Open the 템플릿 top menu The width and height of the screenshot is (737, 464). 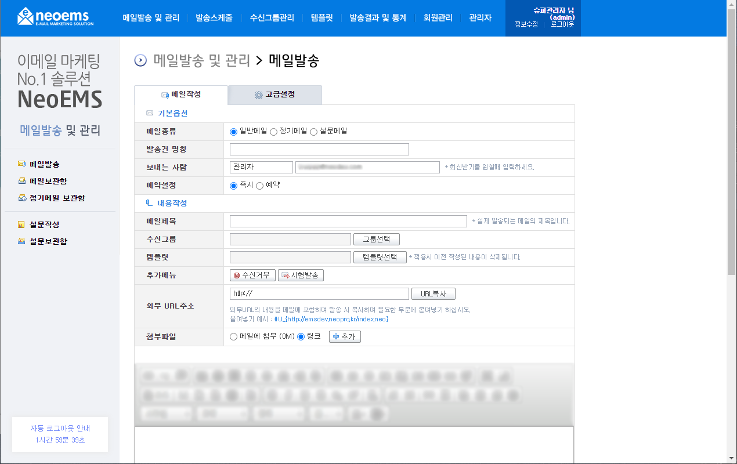[322, 18]
